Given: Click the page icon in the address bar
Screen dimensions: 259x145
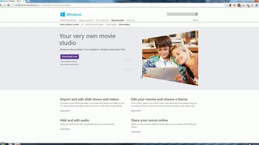Looking at the screenshot, I should pyautogui.click(x=13, y=5).
